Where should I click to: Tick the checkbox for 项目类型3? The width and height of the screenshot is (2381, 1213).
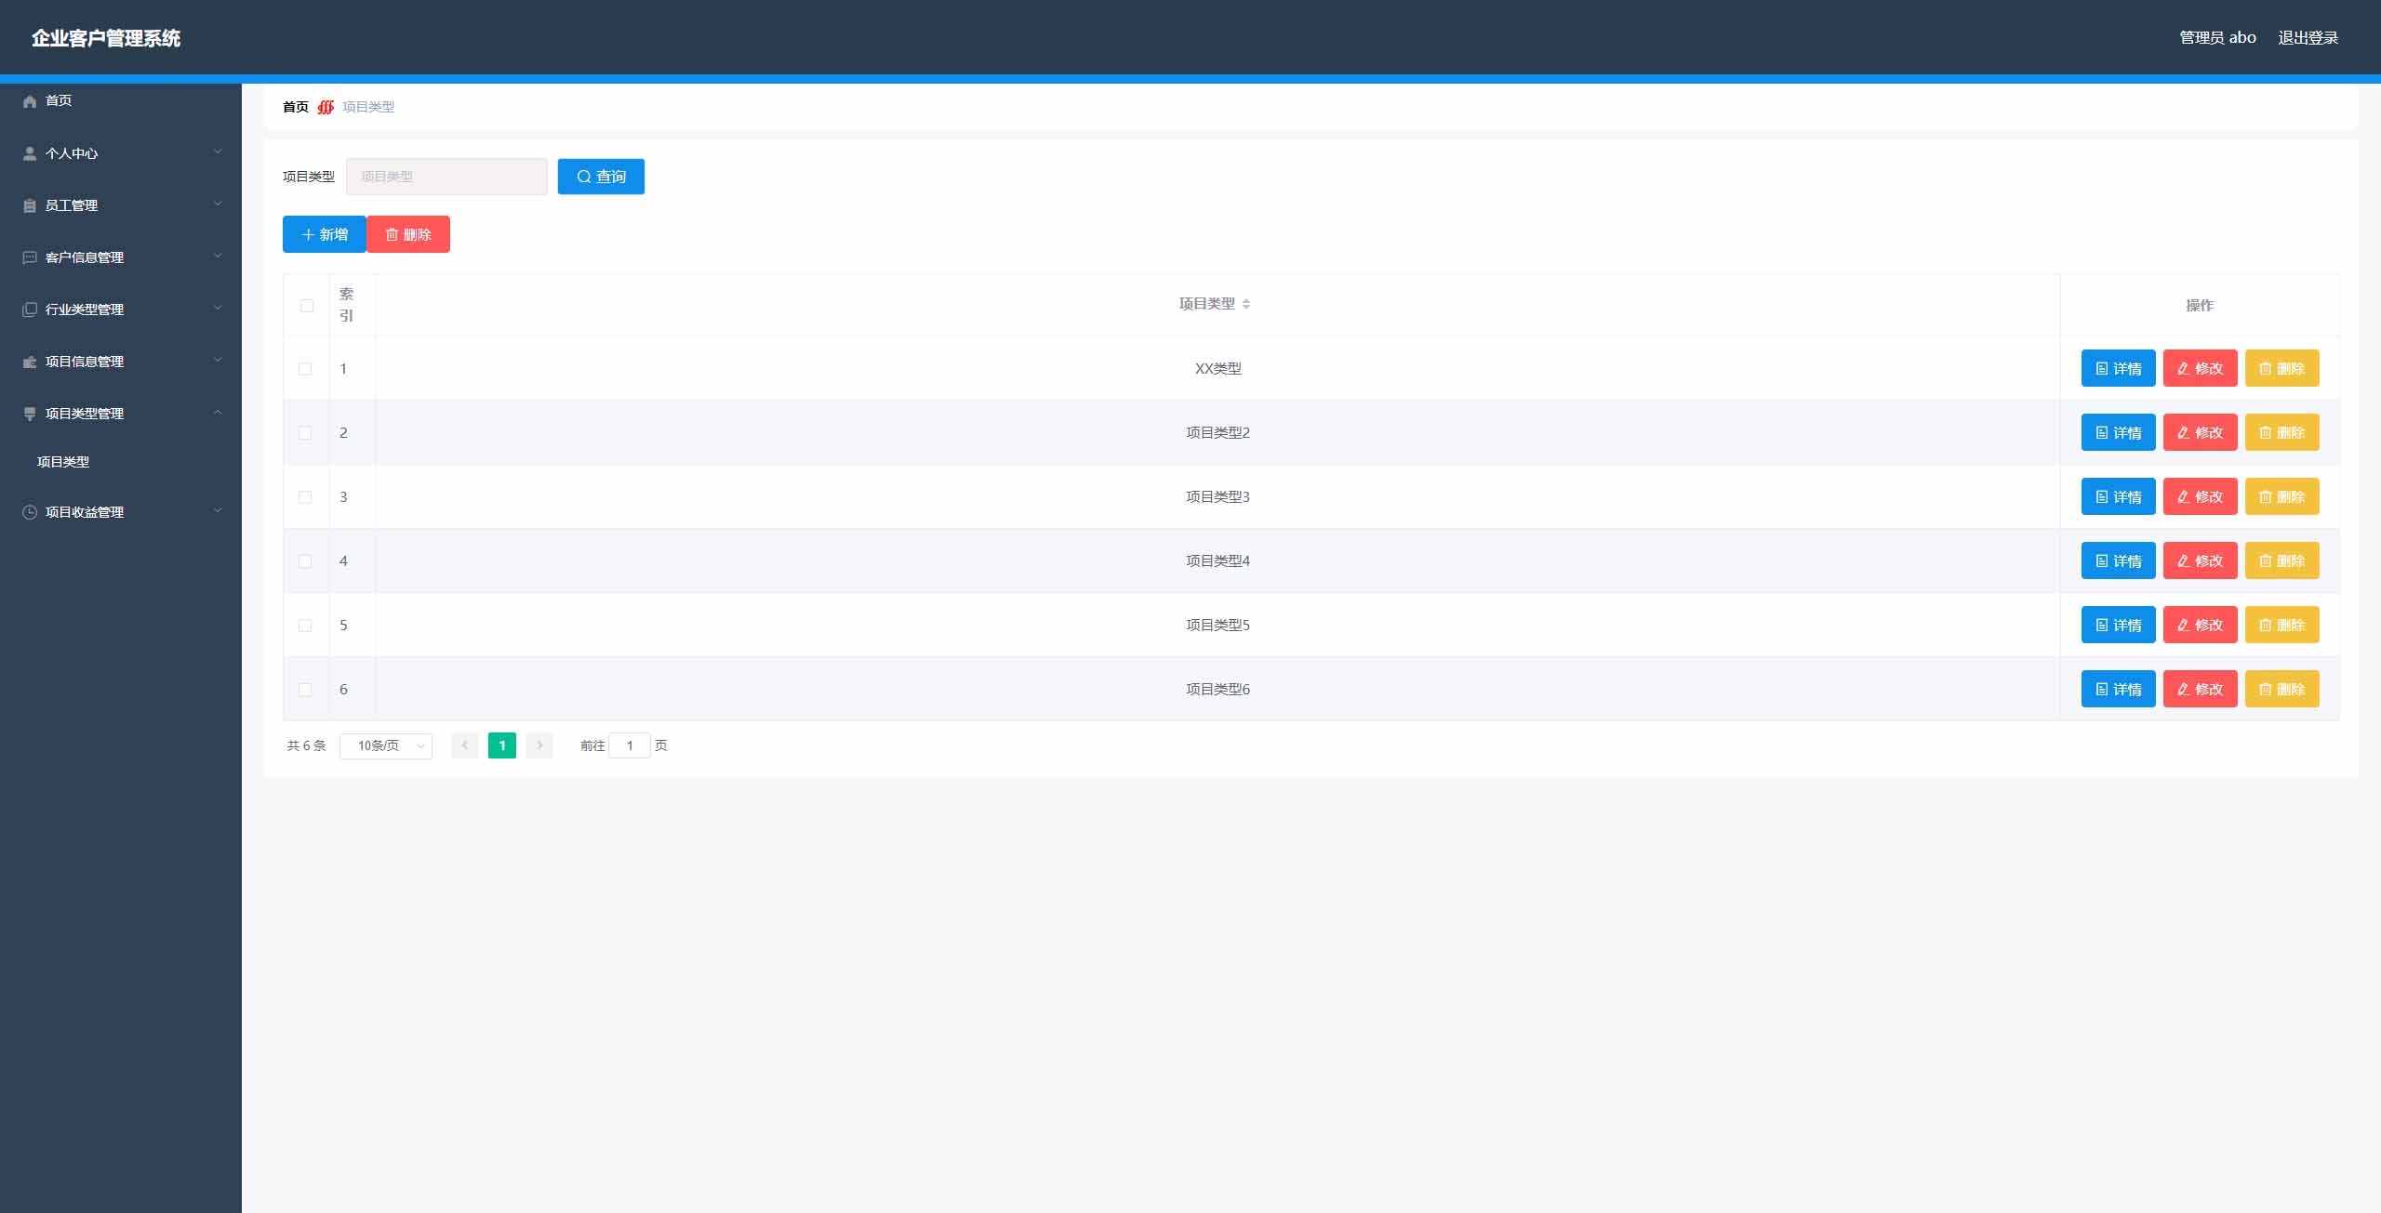coord(305,497)
